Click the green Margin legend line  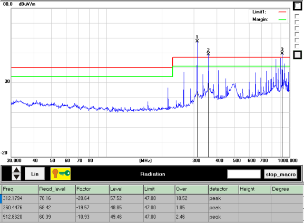coord(282,20)
